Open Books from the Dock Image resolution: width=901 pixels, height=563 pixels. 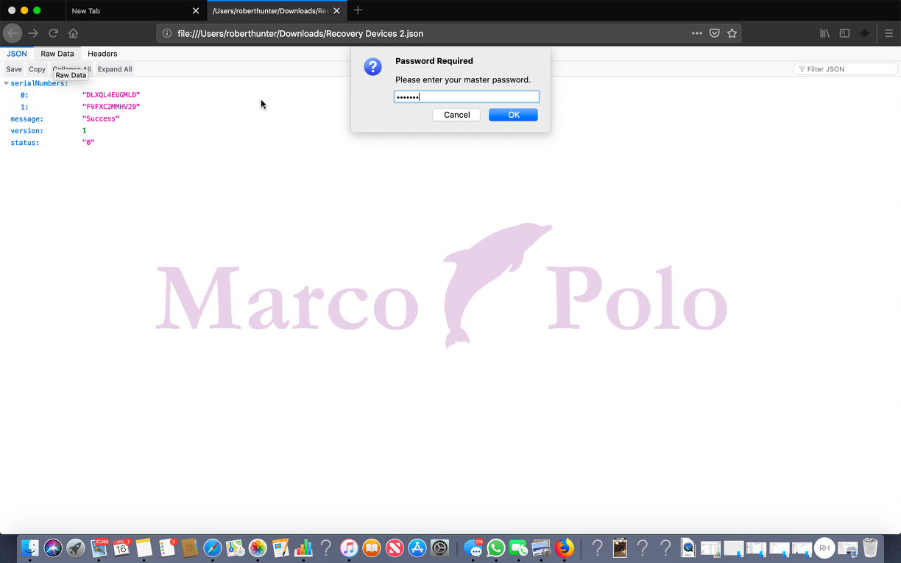coord(372,548)
